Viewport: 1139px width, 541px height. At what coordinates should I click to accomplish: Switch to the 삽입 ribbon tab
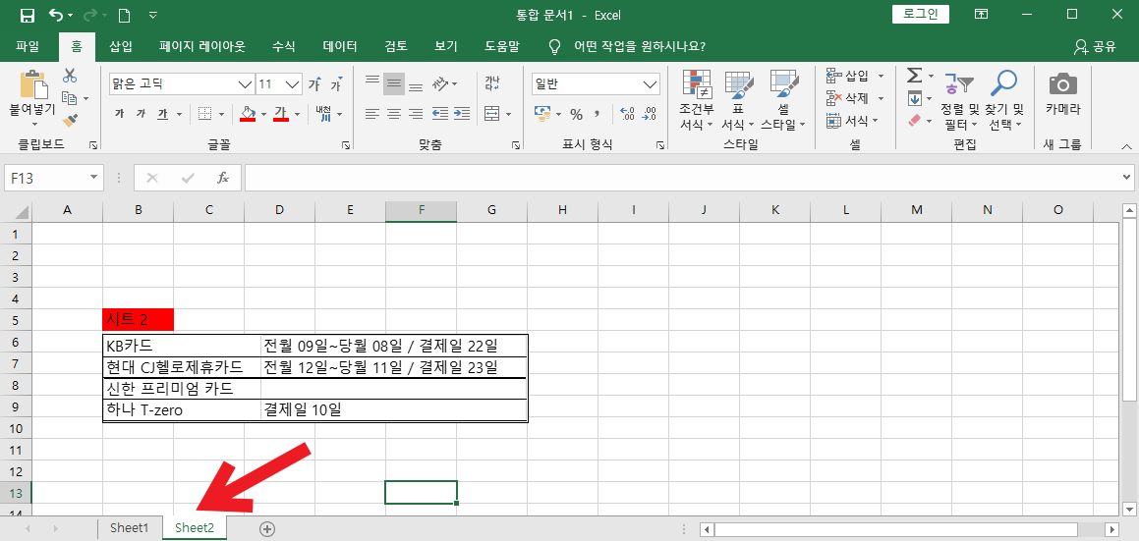(x=121, y=47)
